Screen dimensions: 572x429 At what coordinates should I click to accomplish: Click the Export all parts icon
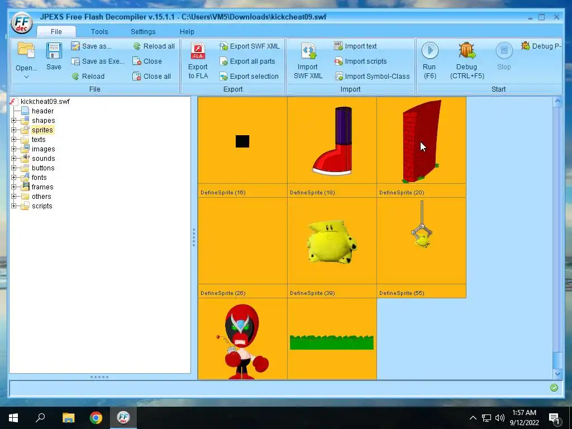223,61
